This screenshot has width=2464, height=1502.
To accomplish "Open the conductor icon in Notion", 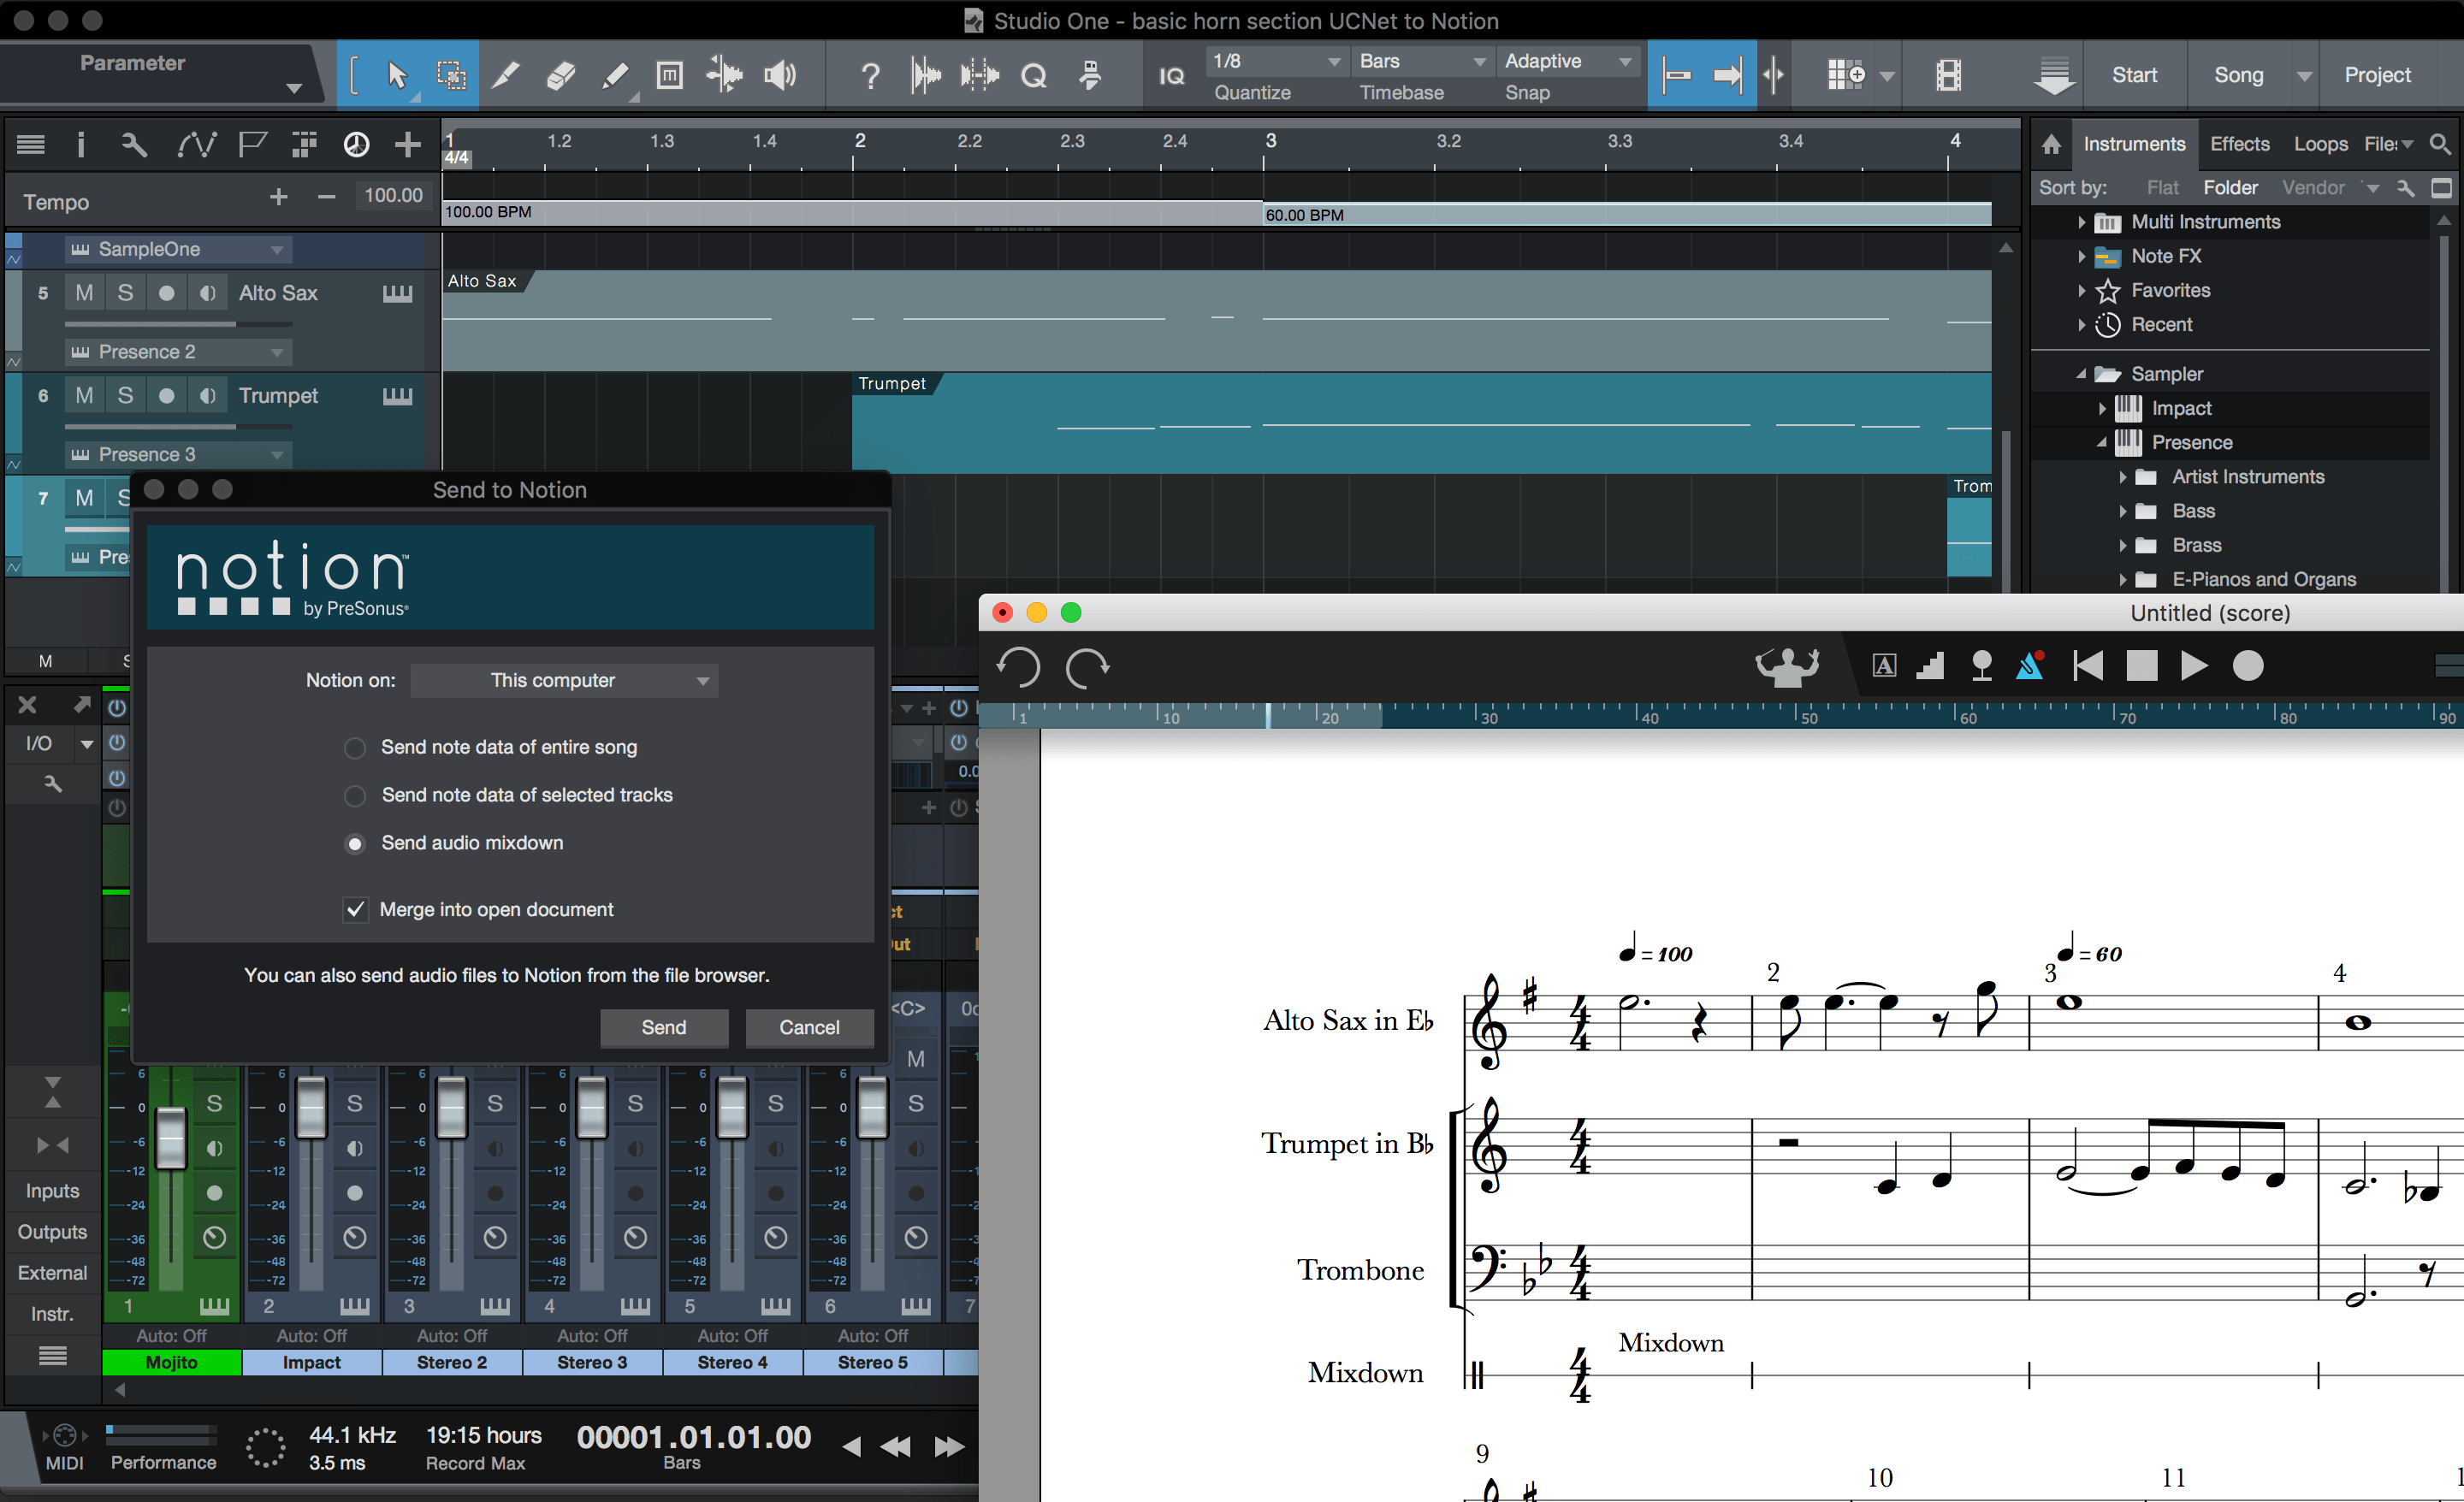I will [x=1787, y=666].
